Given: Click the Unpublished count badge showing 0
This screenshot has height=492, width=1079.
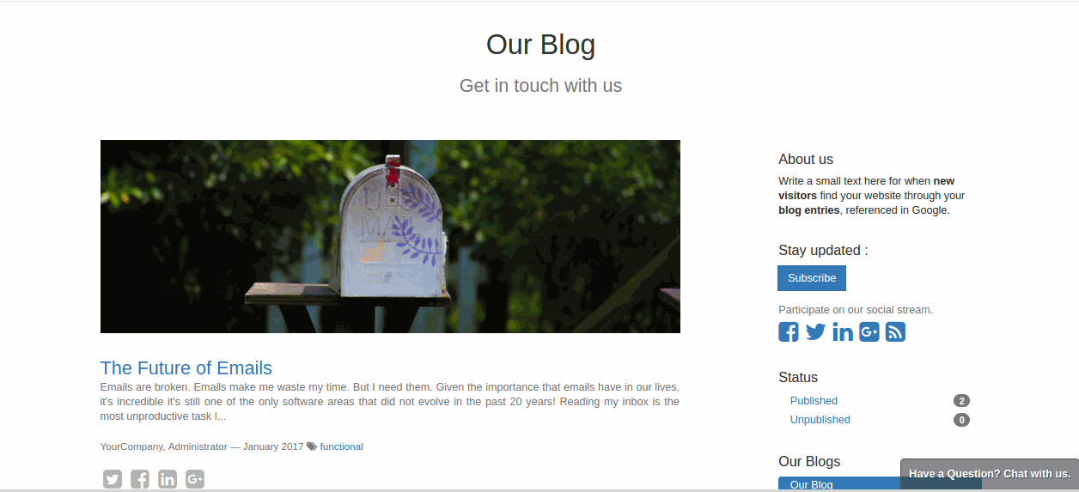Looking at the screenshot, I should point(961,420).
